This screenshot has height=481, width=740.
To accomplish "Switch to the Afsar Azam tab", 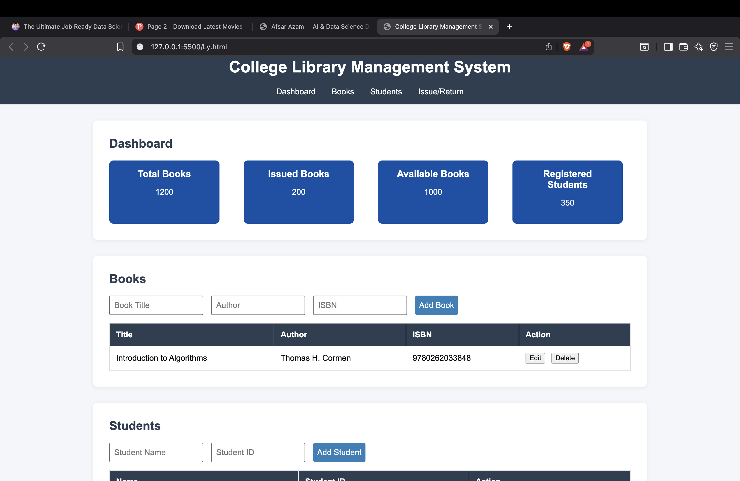I will point(314,26).
